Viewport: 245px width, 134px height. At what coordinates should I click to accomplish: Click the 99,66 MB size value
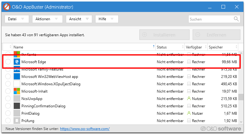(229, 62)
